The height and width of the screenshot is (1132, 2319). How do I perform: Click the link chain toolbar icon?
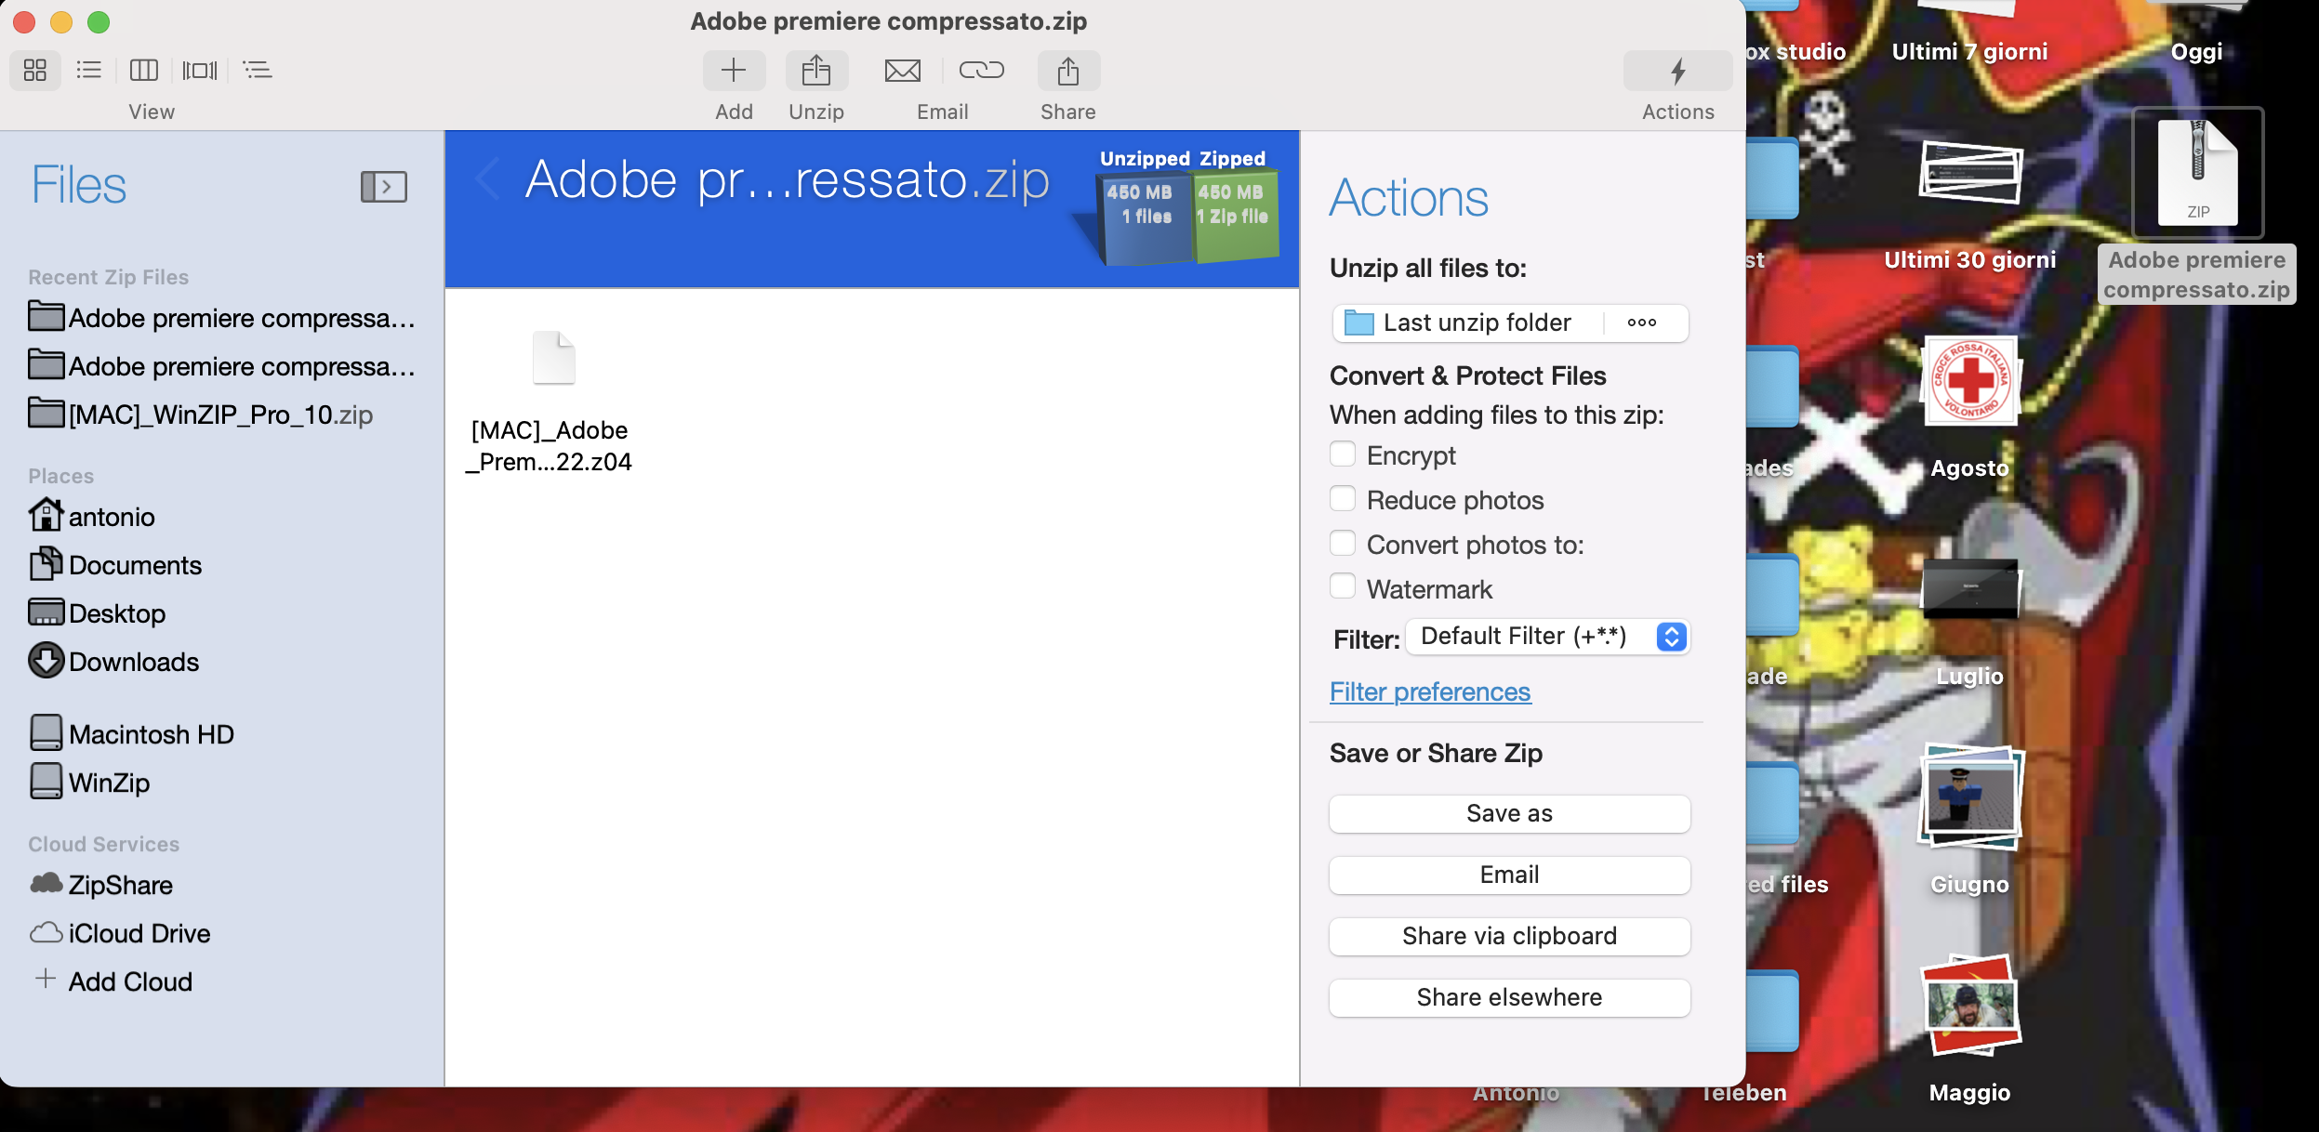(982, 71)
